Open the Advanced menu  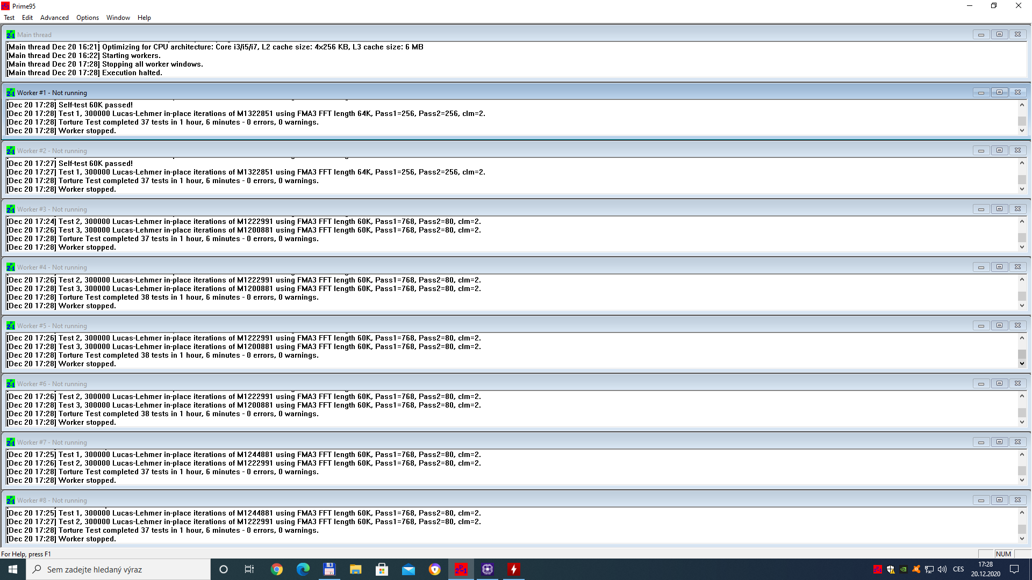pyautogui.click(x=54, y=18)
